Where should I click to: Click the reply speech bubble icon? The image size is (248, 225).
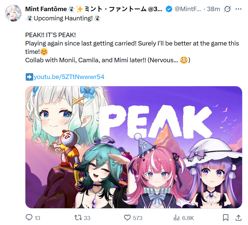coord(29,217)
